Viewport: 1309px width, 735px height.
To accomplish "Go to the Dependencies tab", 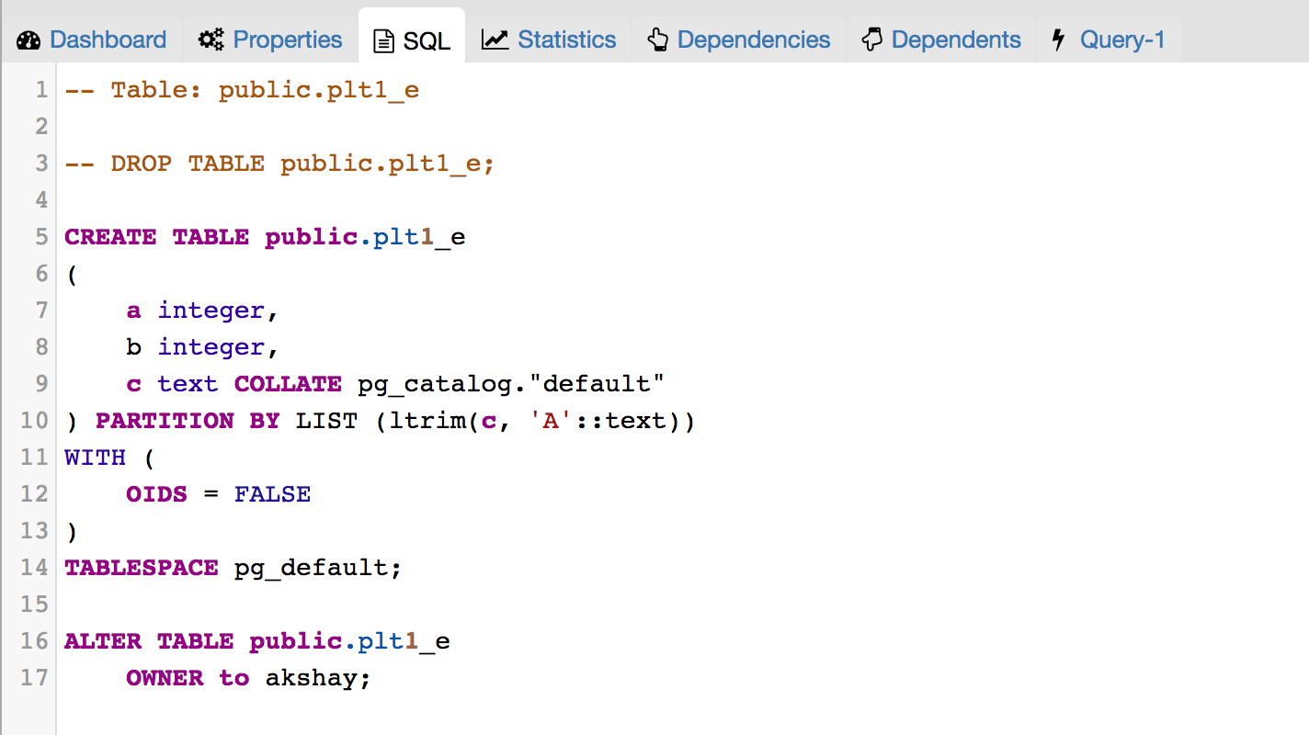I will tap(753, 40).
